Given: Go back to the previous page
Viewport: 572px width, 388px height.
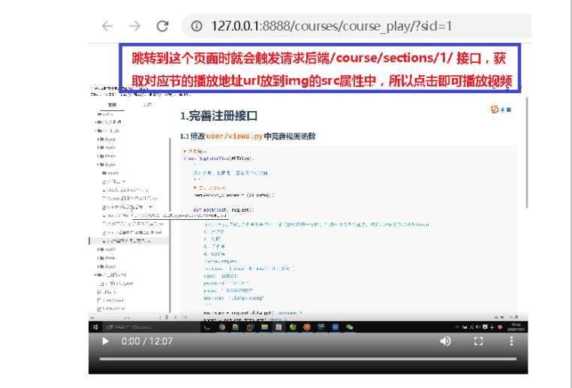Looking at the screenshot, I should [107, 26].
